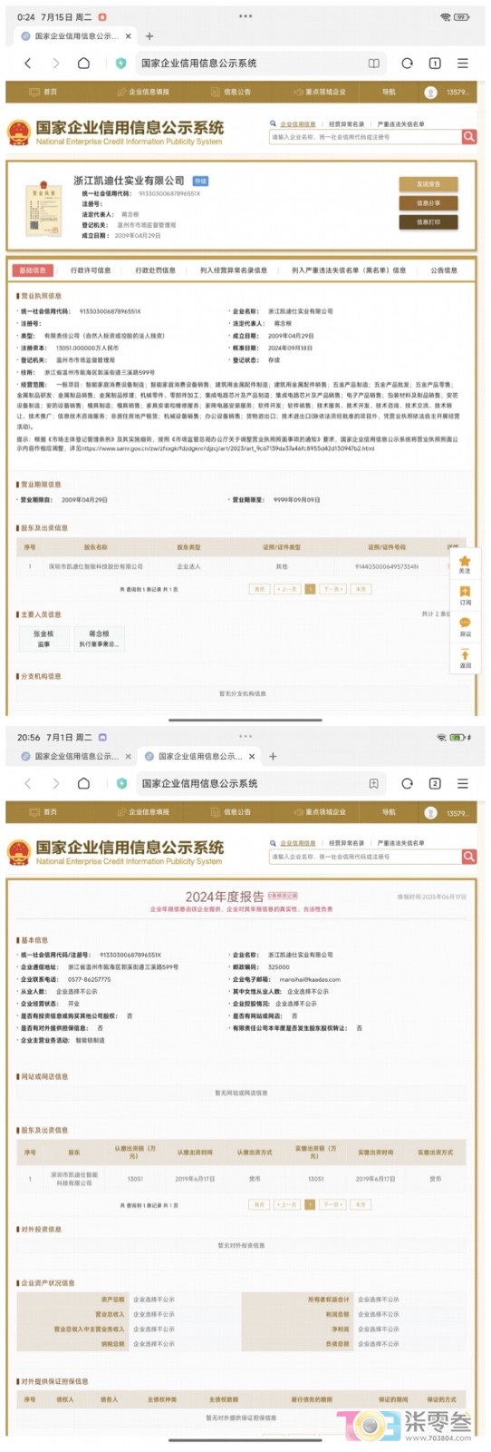Viewport: 491px width, 1452px height.
Task: Close the second tab in lower browser
Action: point(252,756)
